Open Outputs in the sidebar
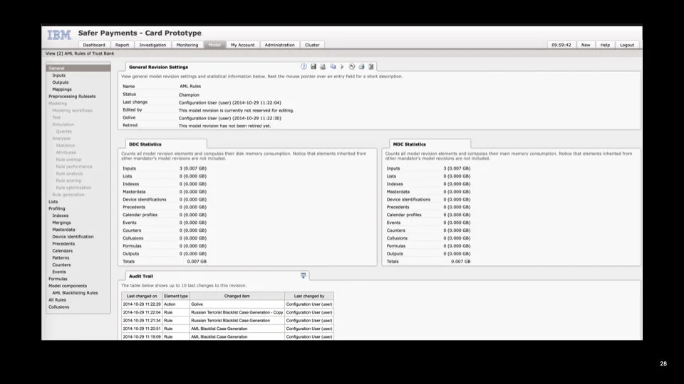The image size is (684, 384). coord(60,82)
